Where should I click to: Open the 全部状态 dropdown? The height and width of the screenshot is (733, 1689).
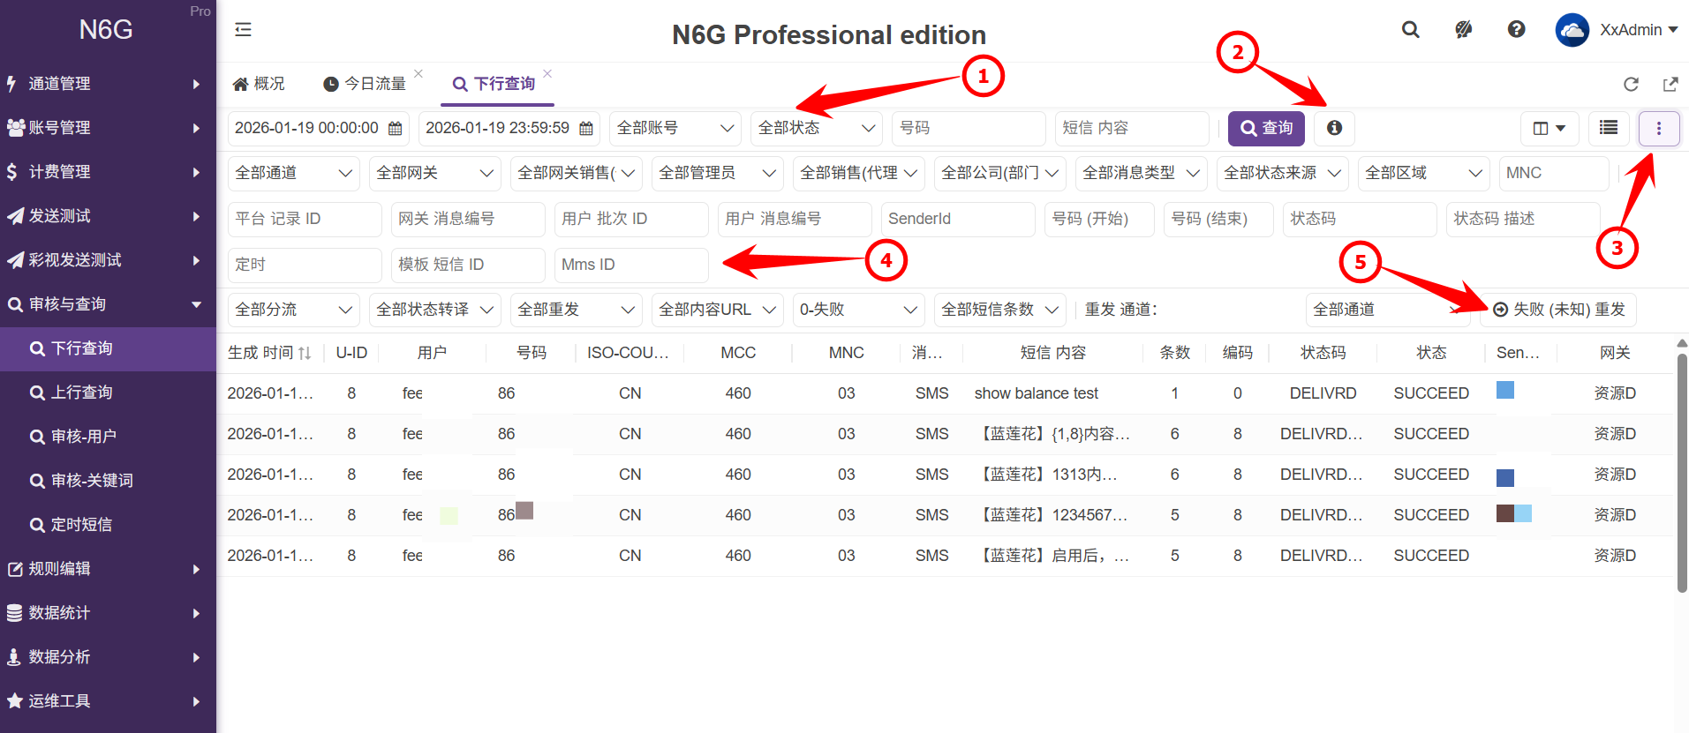click(x=817, y=129)
